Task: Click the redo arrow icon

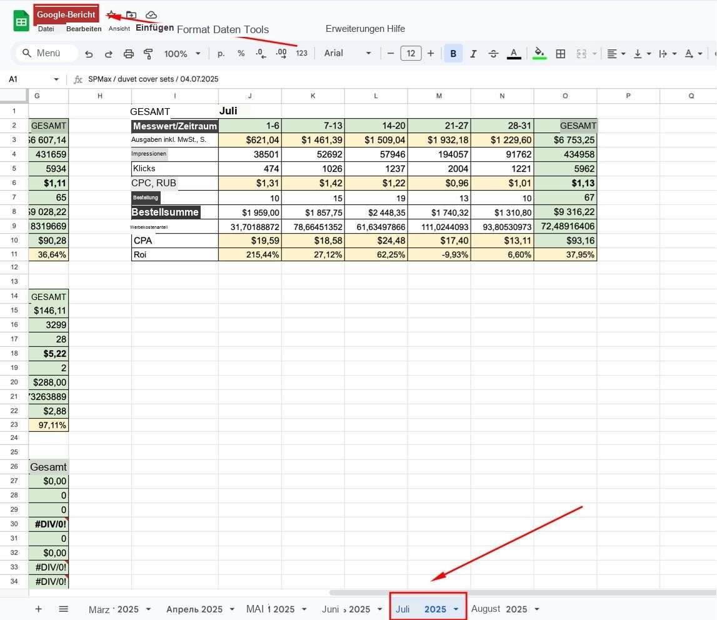Action: click(108, 54)
